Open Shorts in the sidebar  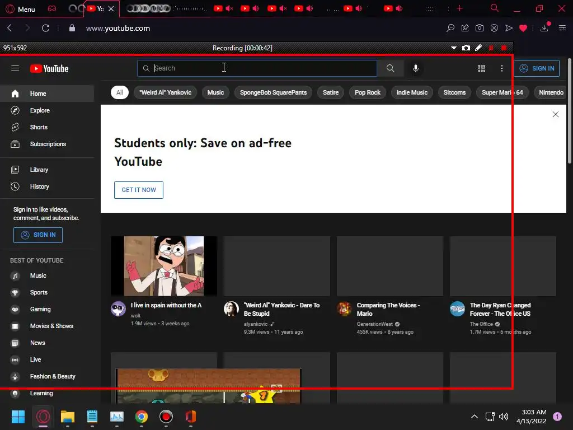pos(47,127)
